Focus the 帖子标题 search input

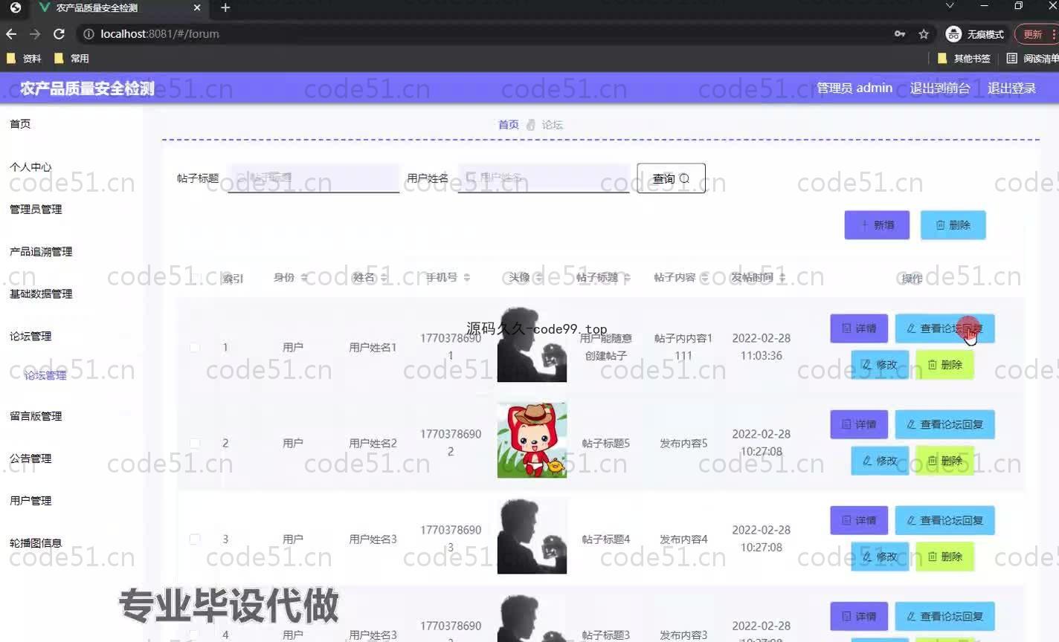tap(313, 178)
